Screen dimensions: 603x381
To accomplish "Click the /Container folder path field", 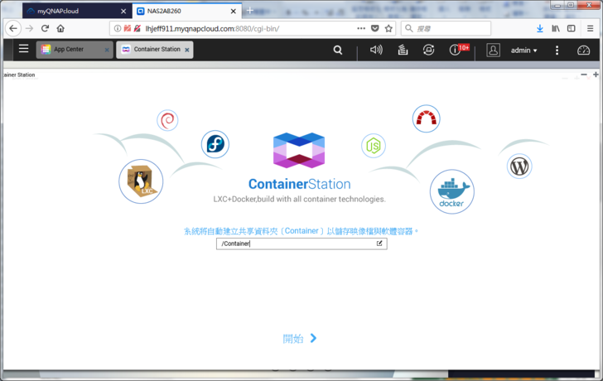I will tap(294, 244).
